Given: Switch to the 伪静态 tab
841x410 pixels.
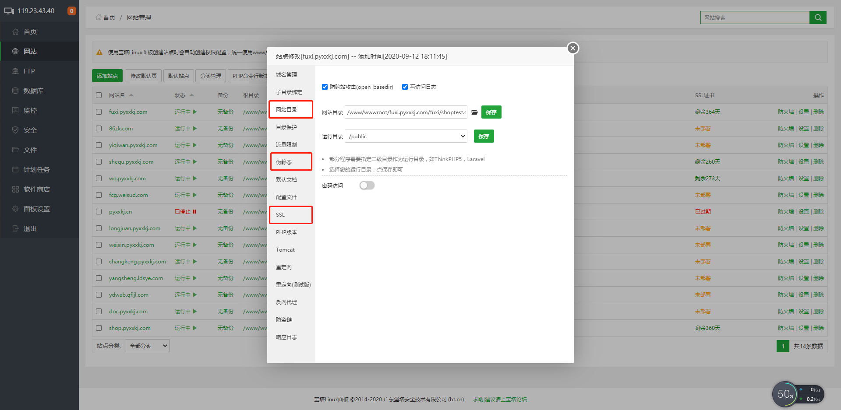Looking at the screenshot, I should click(291, 162).
